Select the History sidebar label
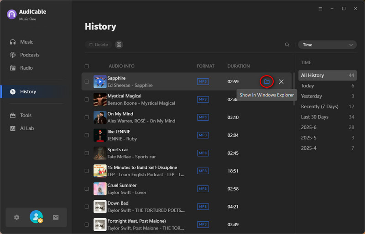365x234 pixels. click(x=28, y=92)
